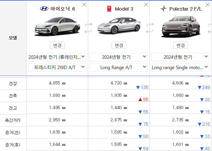Click the 2,950 mm wheelbase value

pos(57,120)
